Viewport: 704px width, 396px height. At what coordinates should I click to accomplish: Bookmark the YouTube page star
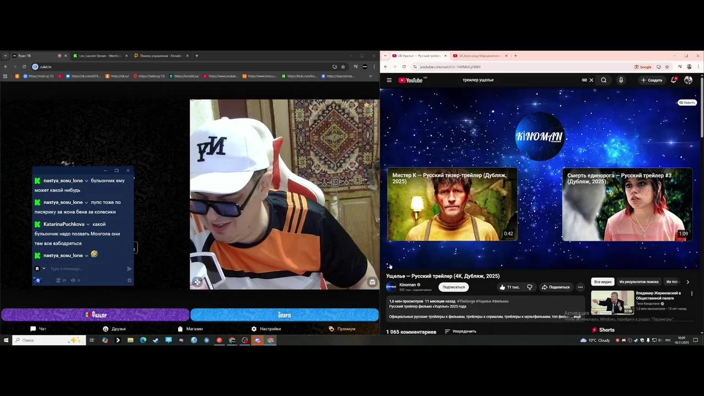667,67
